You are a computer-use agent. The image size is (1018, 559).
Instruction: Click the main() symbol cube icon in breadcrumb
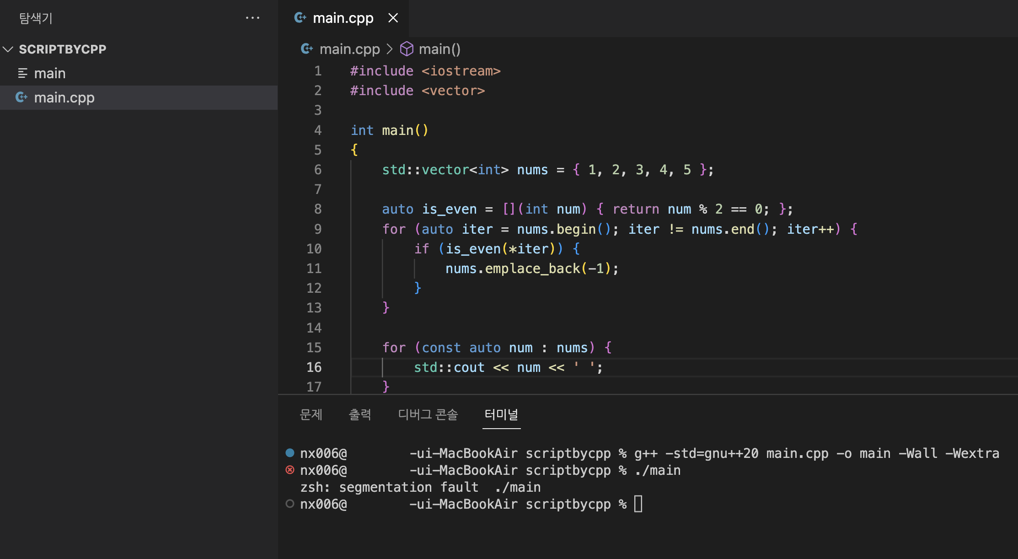coord(407,49)
